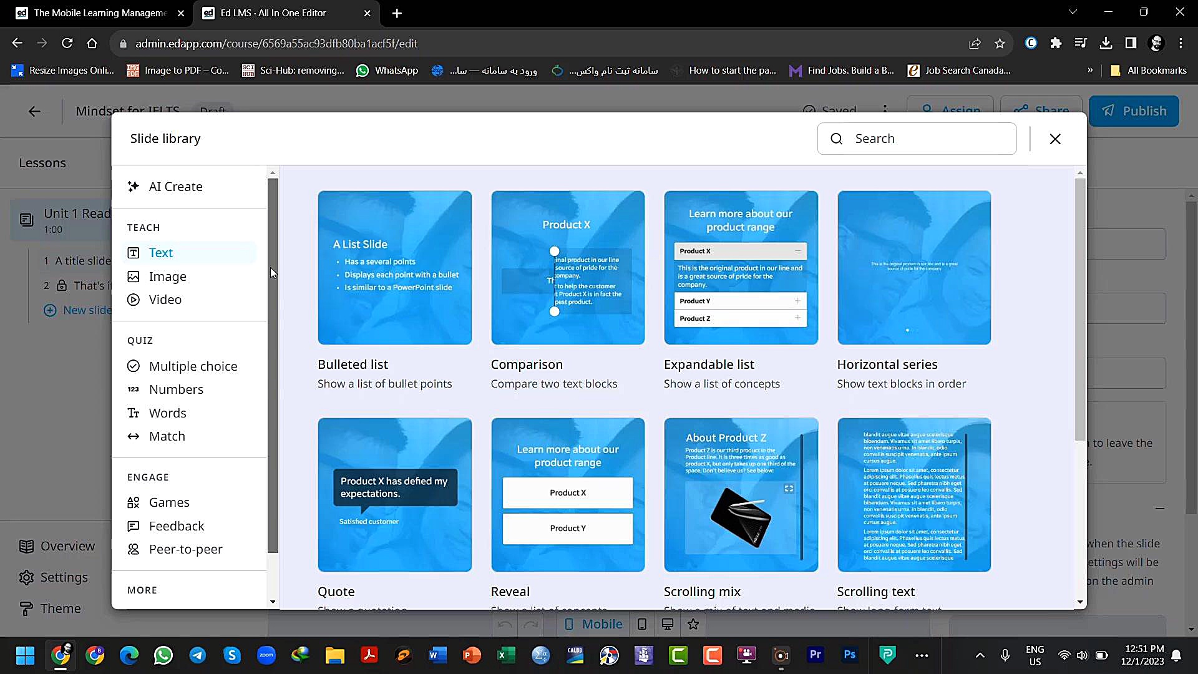Open Word from taskbar
This screenshot has width=1198, height=674.
(x=438, y=655)
